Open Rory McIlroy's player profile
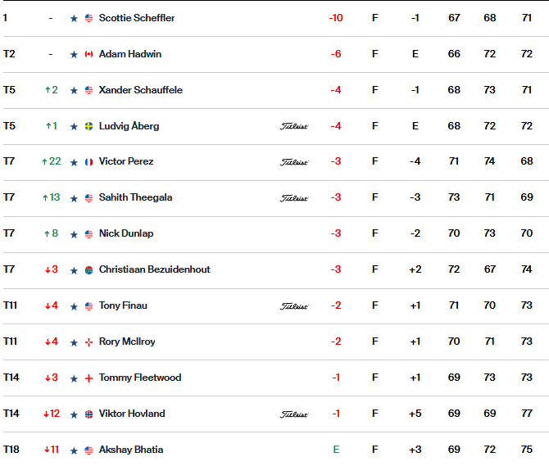This screenshot has height=466, width=549. point(127,342)
